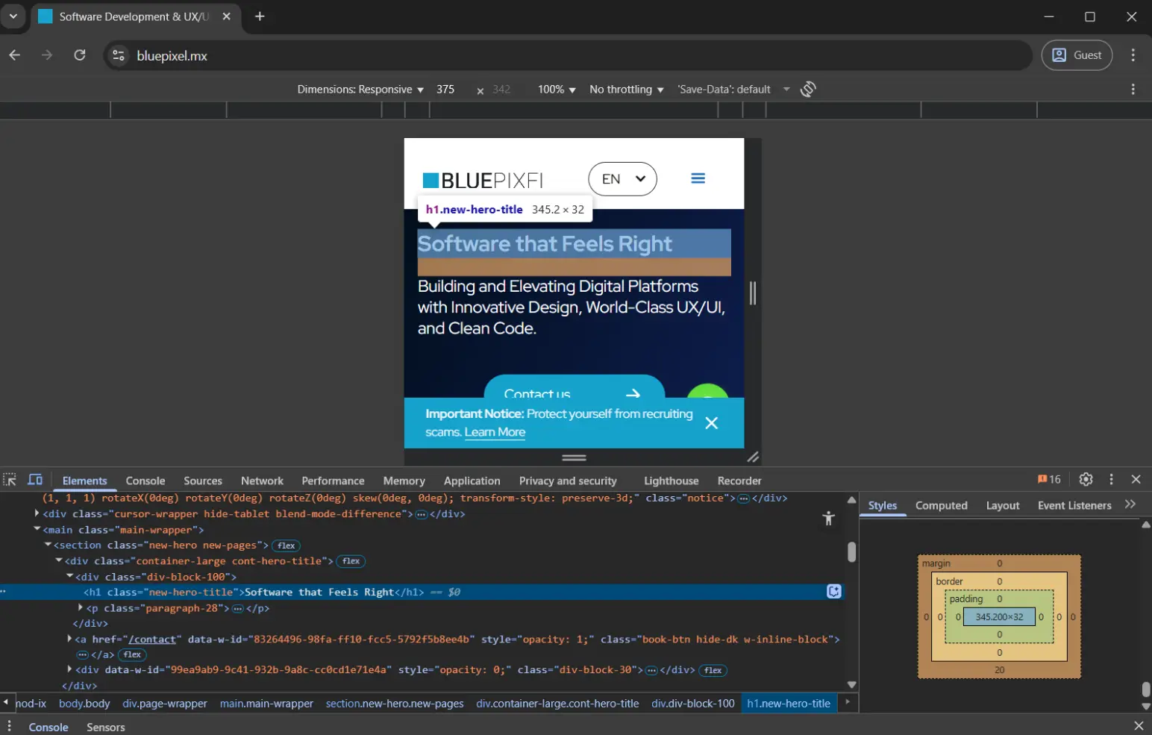This screenshot has height=735, width=1152.
Task: Expand the paragraph-28 p element
Action: point(81,608)
